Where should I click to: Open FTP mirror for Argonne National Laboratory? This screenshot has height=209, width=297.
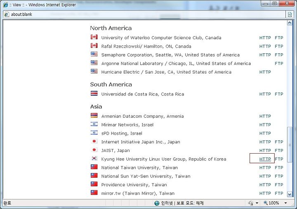pyautogui.click(x=279, y=64)
